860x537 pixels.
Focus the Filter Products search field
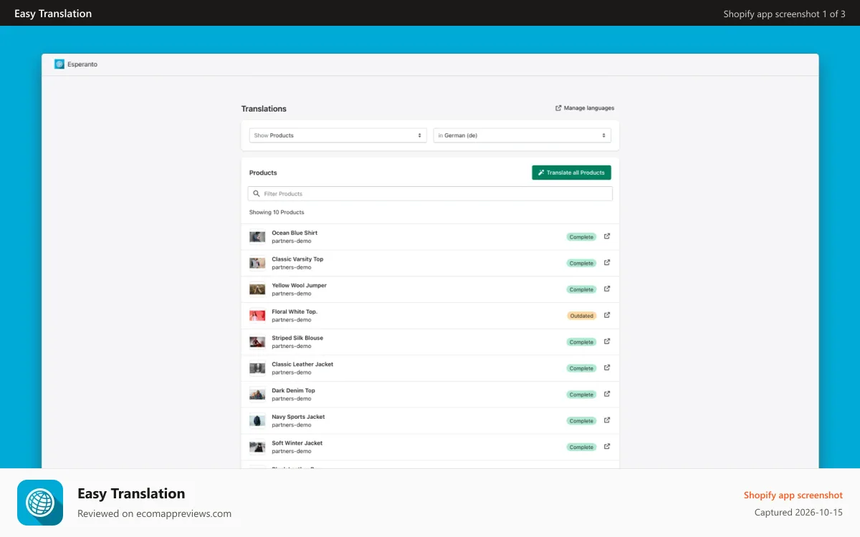tap(430, 194)
